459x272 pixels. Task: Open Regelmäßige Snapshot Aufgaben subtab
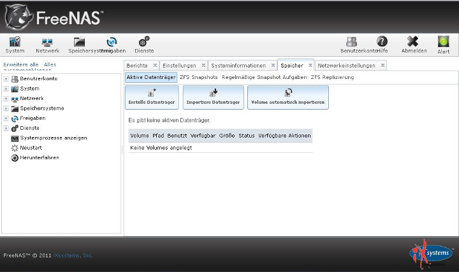[x=265, y=77]
